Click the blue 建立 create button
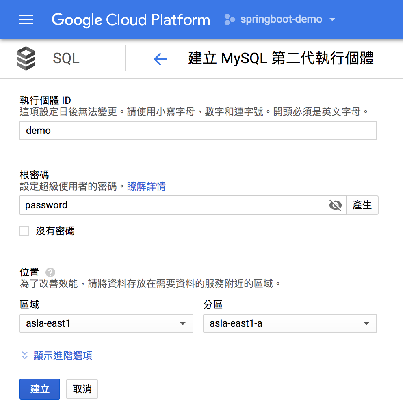Image resolution: width=403 pixels, height=407 pixels. coord(40,389)
